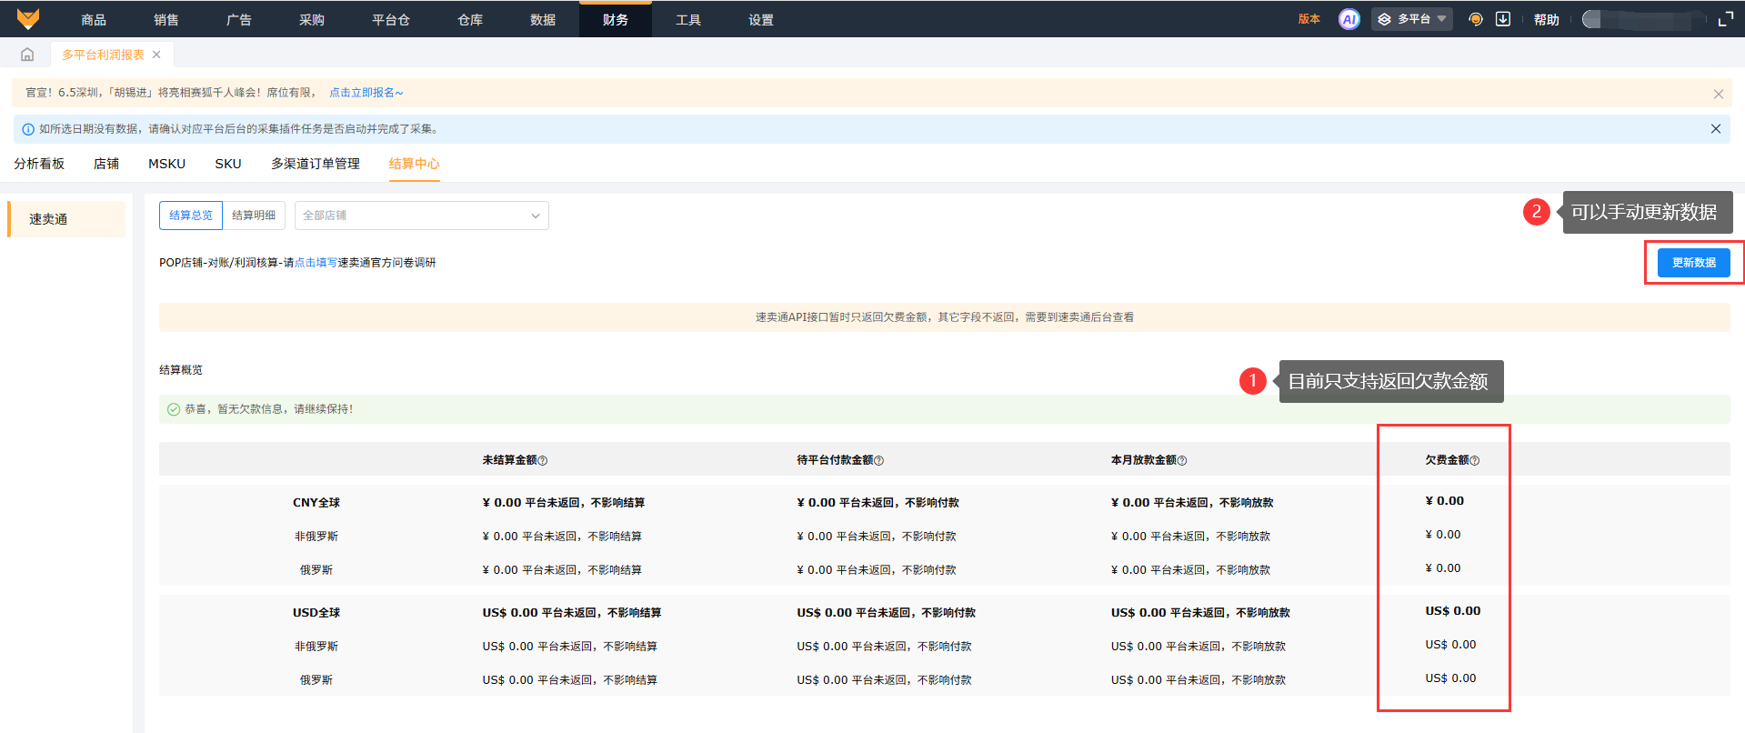
Task: Click the 点击立即报名 link
Action: tap(366, 93)
